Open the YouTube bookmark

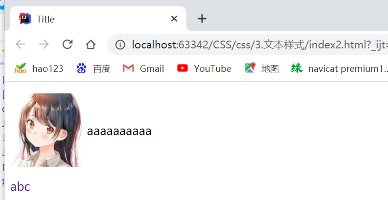click(x=204, y=68)
